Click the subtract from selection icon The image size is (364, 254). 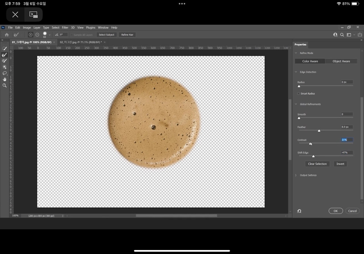(x=37, y=35)
